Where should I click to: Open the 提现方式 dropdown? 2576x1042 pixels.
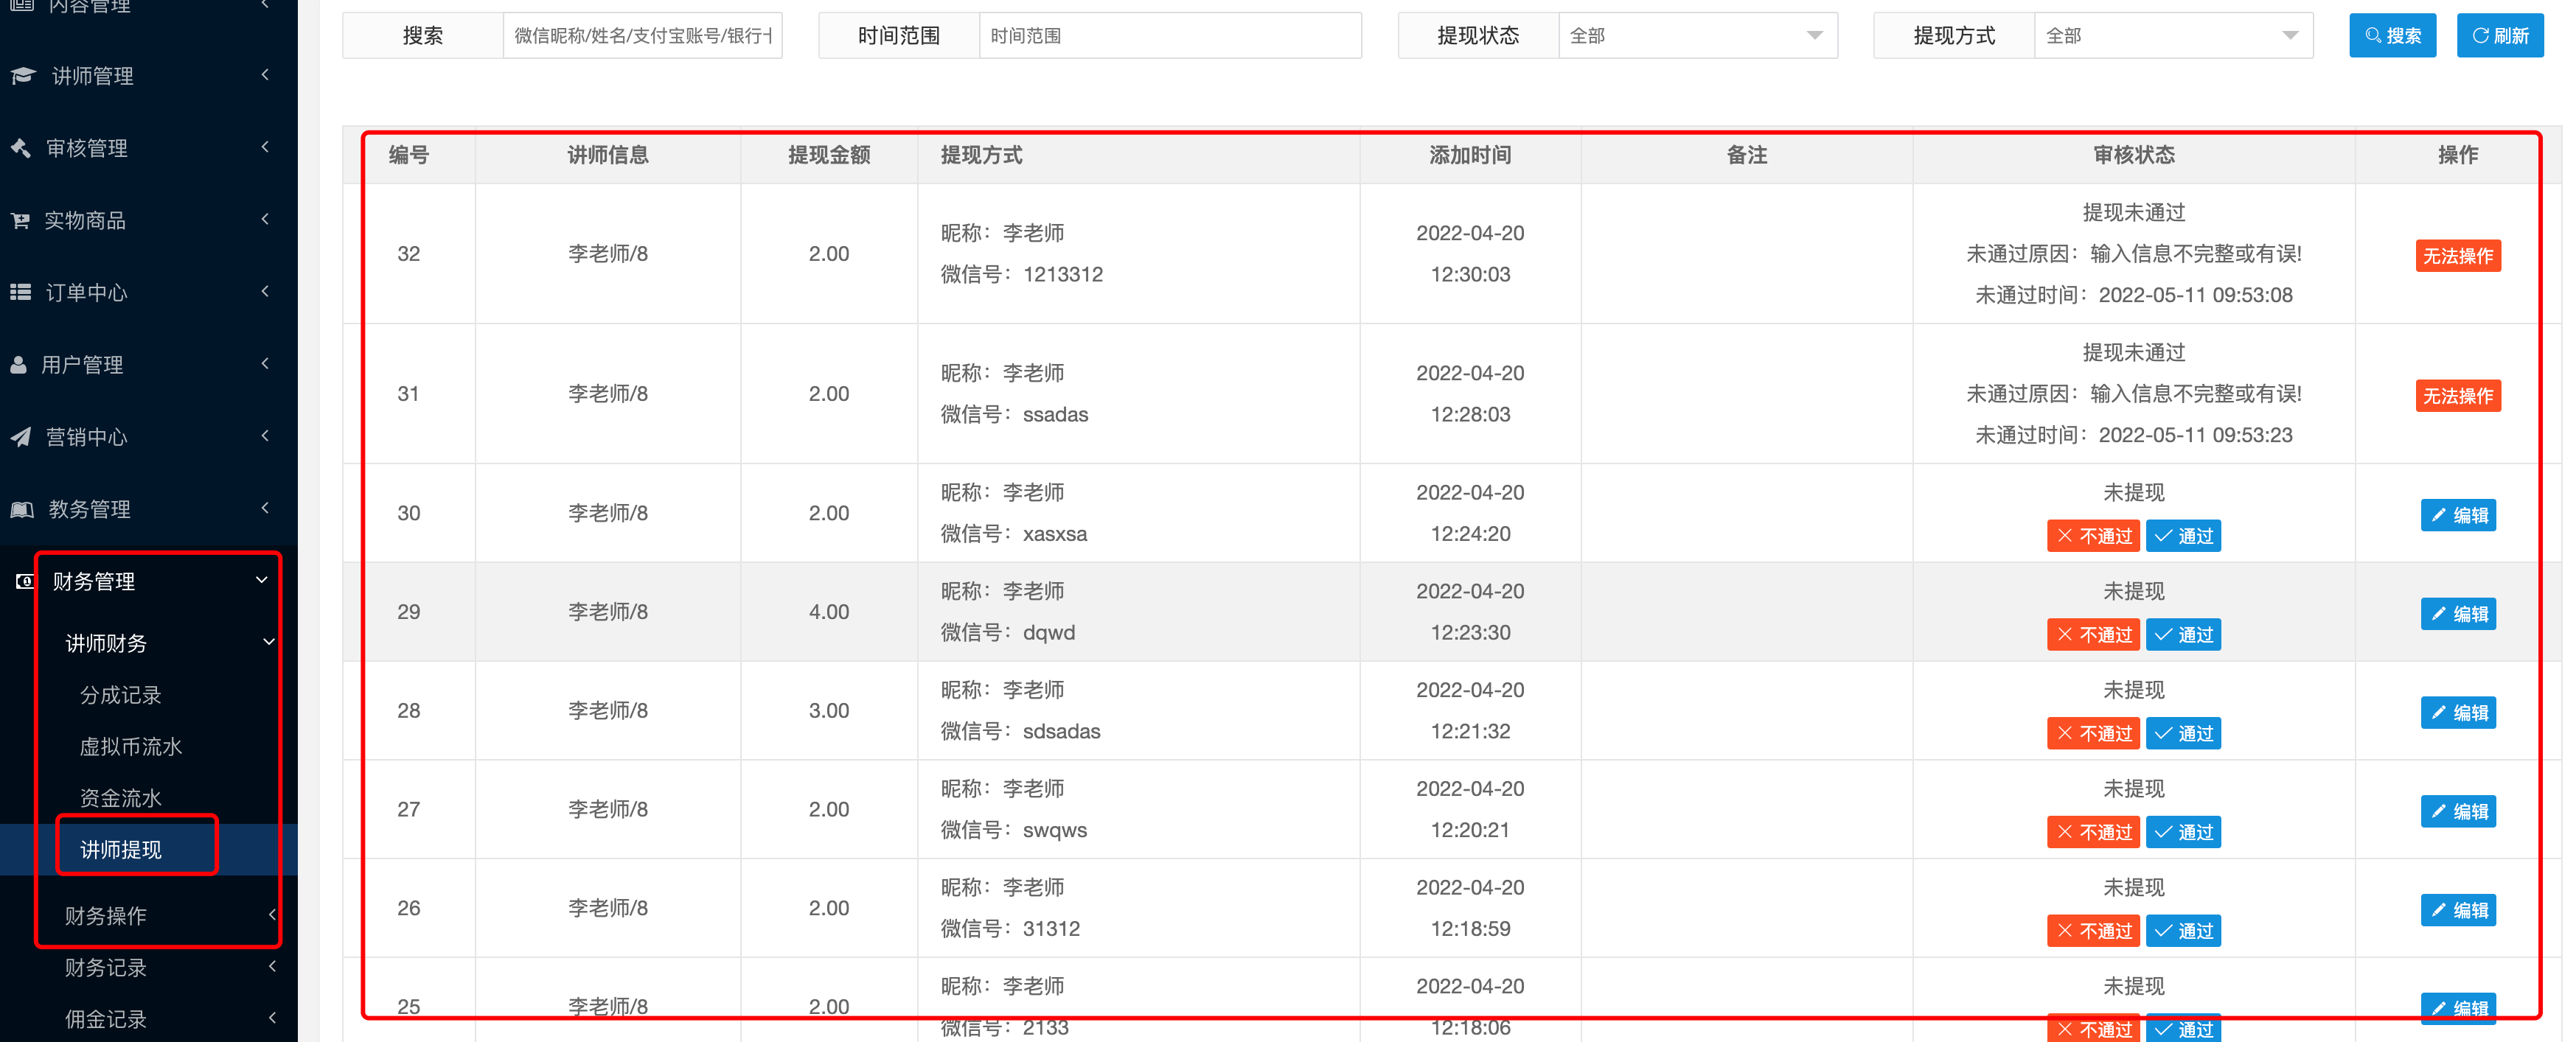point(2173,36)
